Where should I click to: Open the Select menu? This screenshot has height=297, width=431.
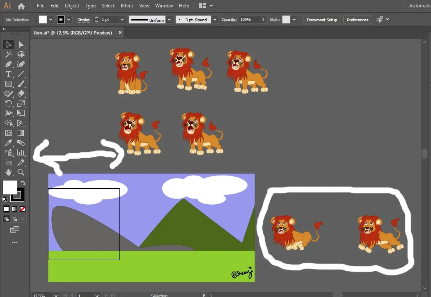point(108,5)
